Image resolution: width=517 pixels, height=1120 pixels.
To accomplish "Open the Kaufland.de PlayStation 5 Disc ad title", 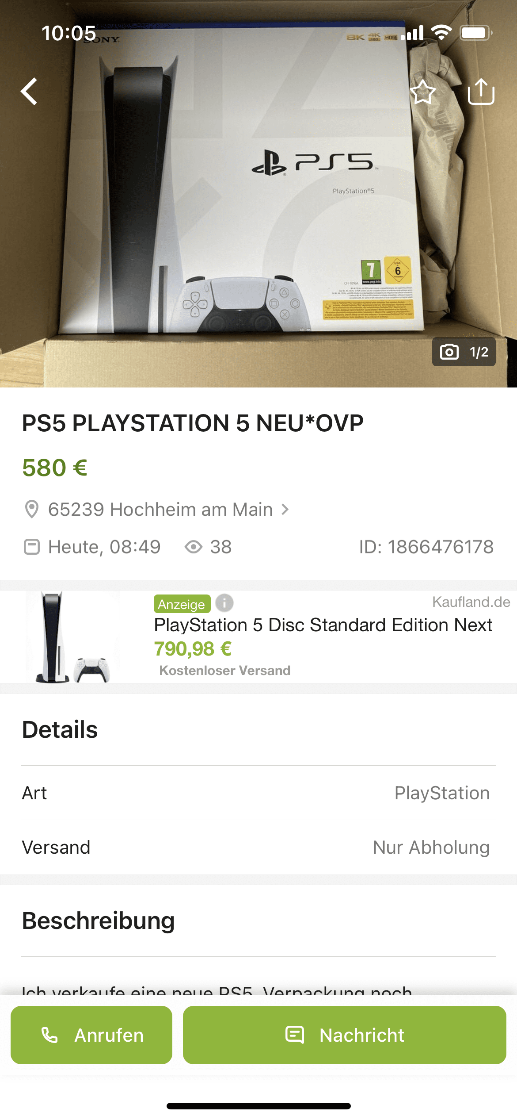I will pyautogui.click(x=323, y=625).
